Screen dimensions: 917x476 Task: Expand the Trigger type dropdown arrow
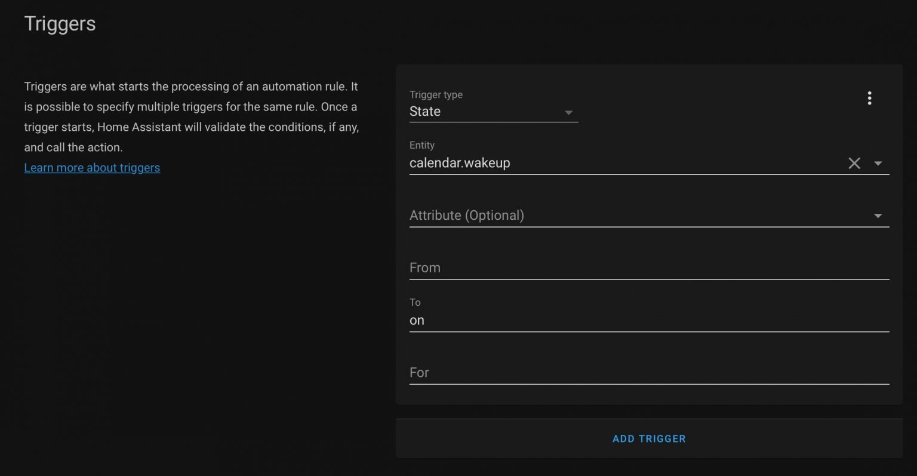pos(568,112)
